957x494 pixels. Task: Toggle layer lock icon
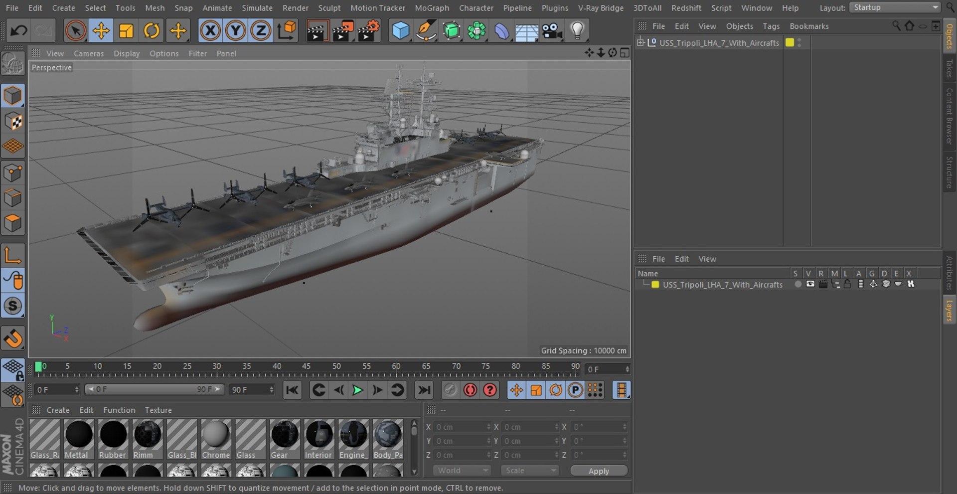847,284
